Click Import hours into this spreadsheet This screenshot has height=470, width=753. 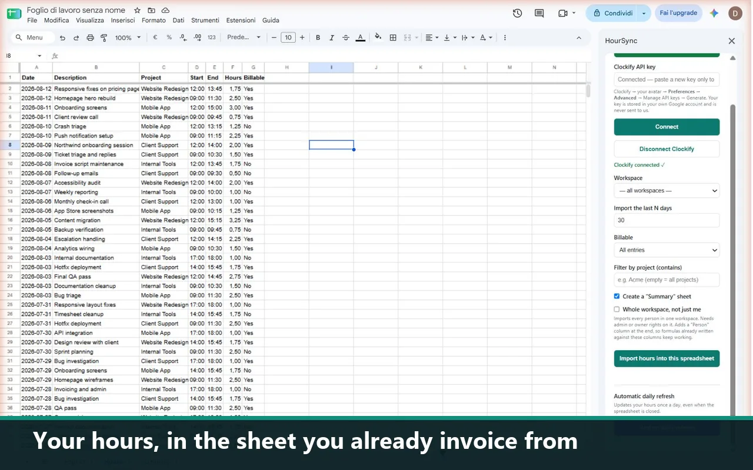click(x=667, y=358)
